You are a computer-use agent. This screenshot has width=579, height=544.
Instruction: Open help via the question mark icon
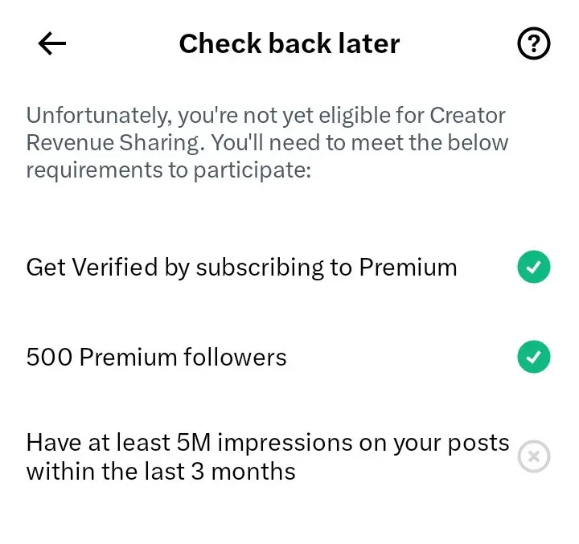[x=534, y=43]
